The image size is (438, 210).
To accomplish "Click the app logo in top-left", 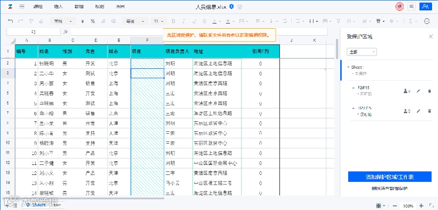I will (x=10, y=7).
